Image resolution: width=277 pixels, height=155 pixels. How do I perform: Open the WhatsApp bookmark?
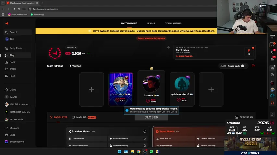click(x=37, y=15)
